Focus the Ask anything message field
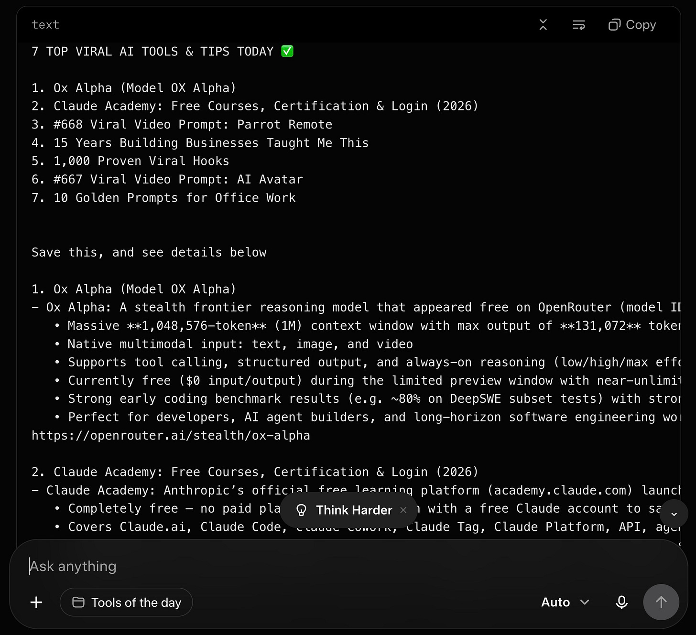 tap(348, 566)
